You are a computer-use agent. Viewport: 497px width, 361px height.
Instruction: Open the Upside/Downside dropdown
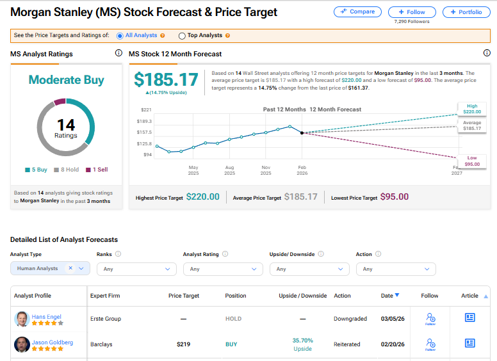(309, 269)
